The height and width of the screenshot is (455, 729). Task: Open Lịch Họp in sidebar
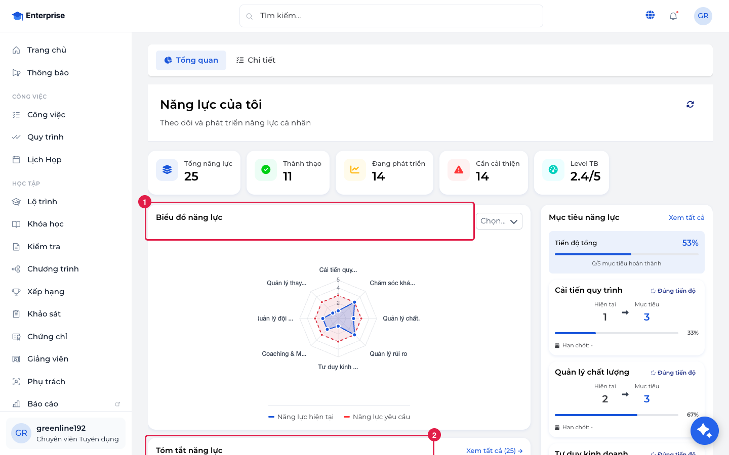pos(66,160)
